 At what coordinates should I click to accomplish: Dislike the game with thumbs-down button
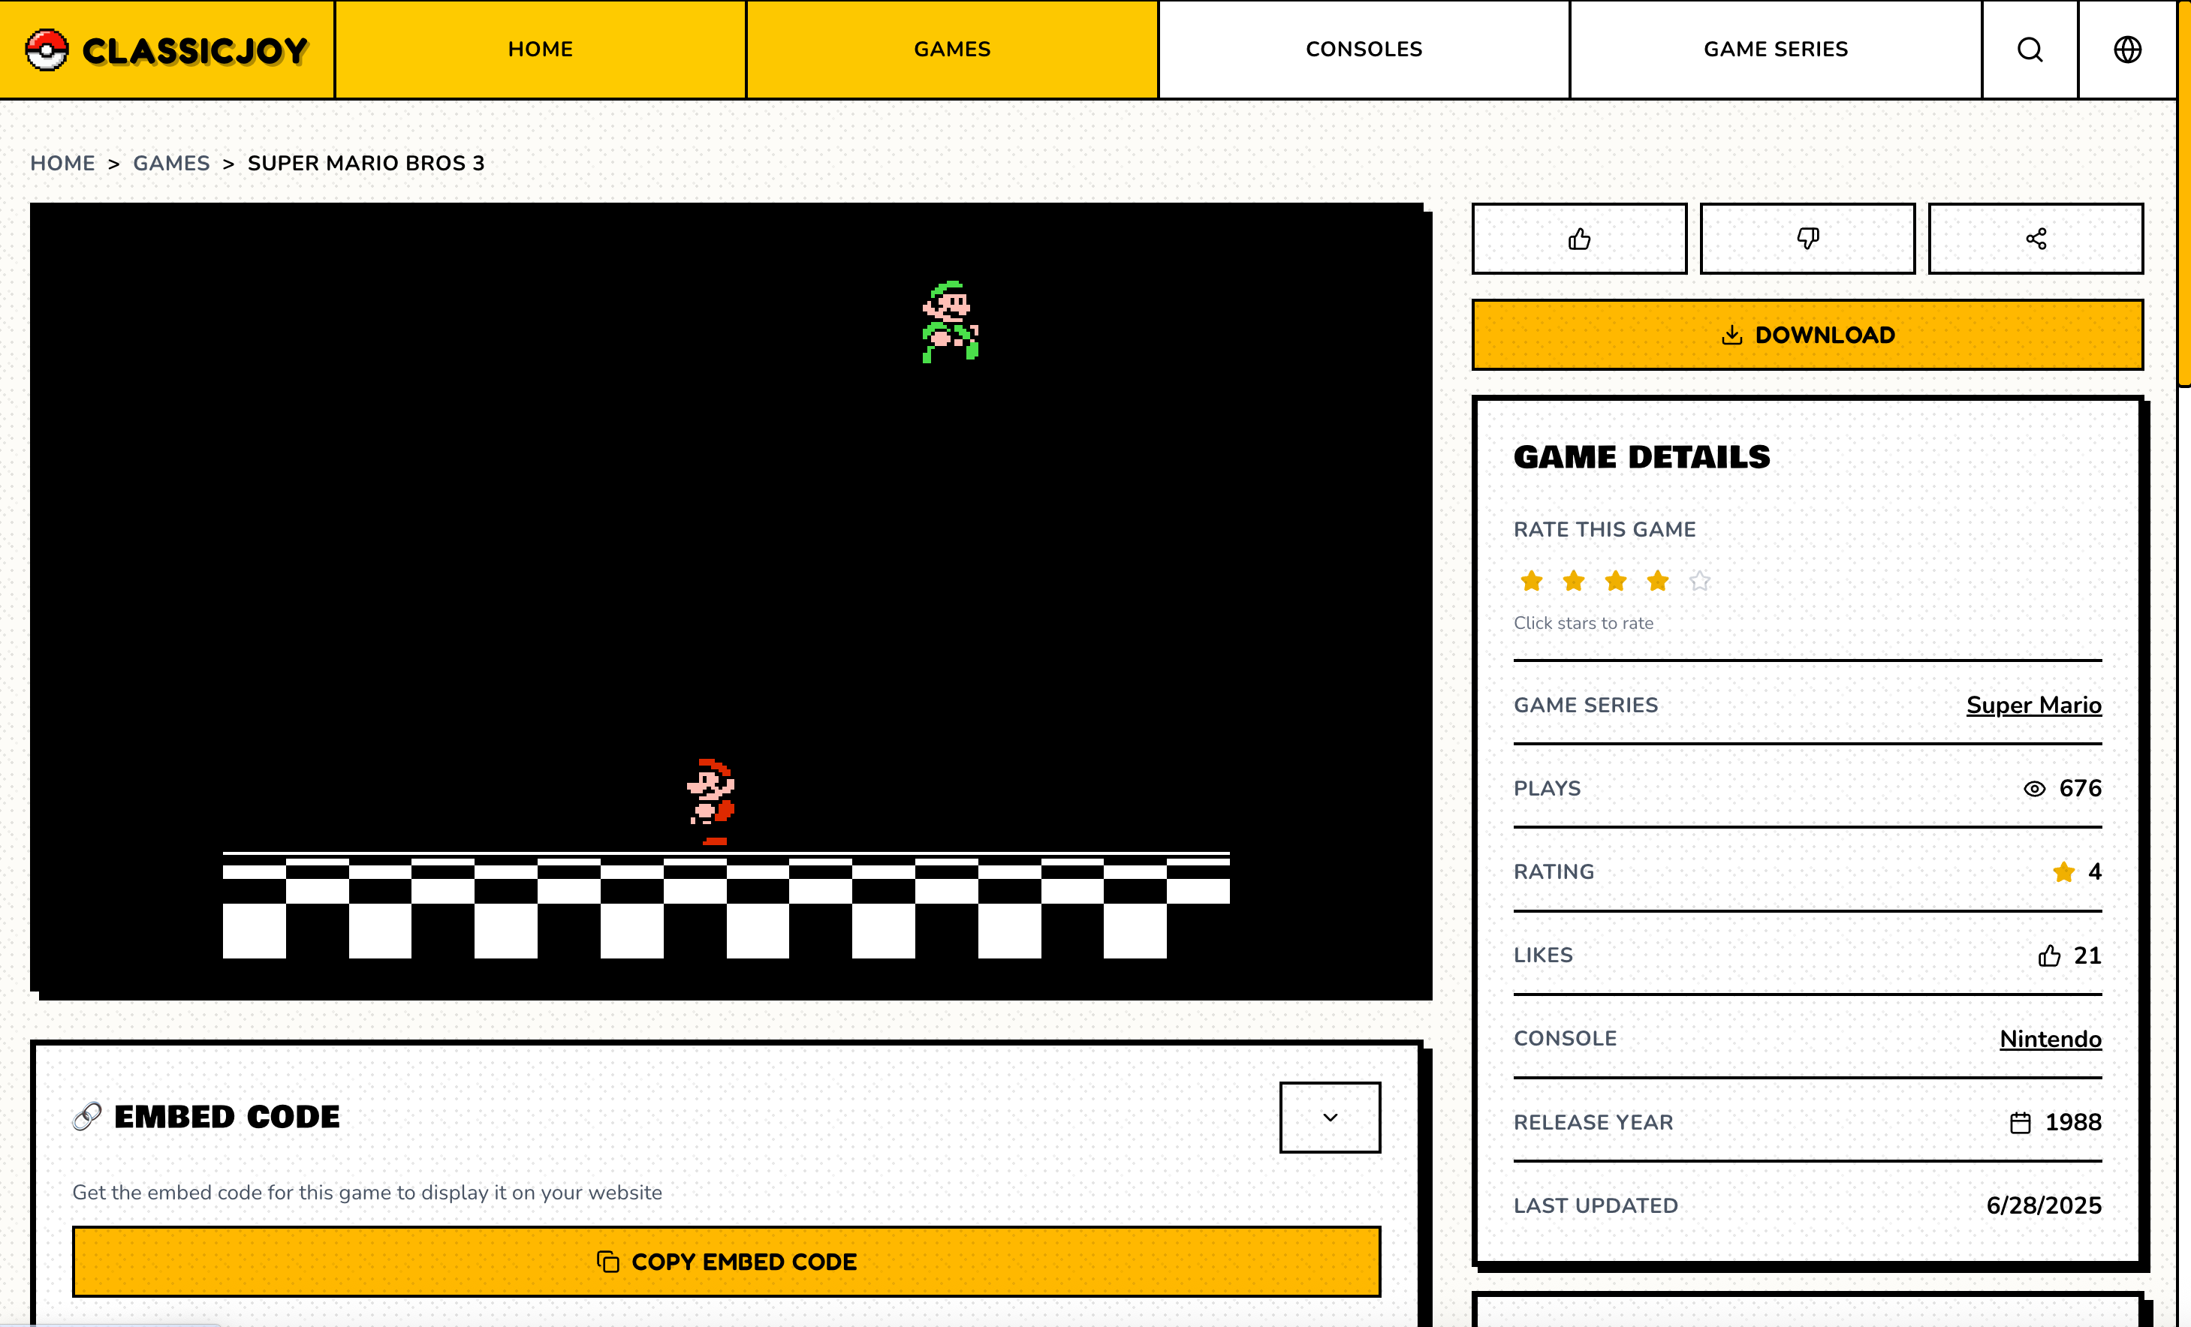tap(1807, 238)
